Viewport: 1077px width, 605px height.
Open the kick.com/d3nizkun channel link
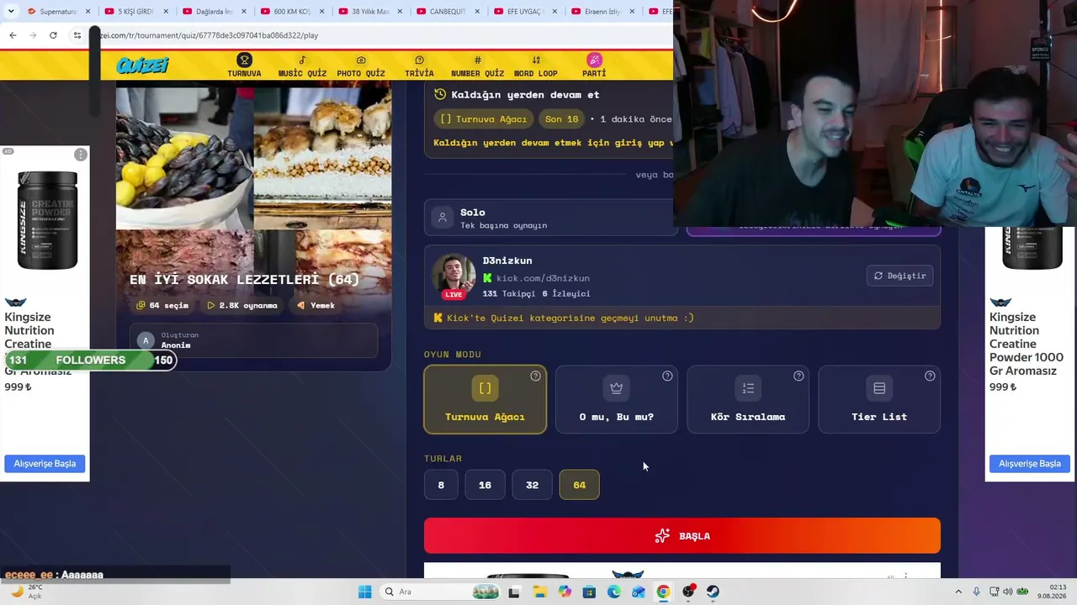(x=543, y=278)
